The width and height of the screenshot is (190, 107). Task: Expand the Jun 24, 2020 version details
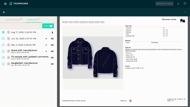click(46, 39)
